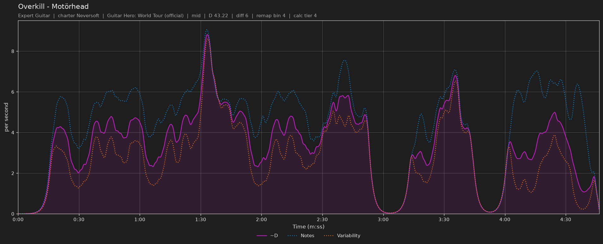Click the 1:30 x-axis tick label
This screenshot has width=603, height=244.
point(201,219)
